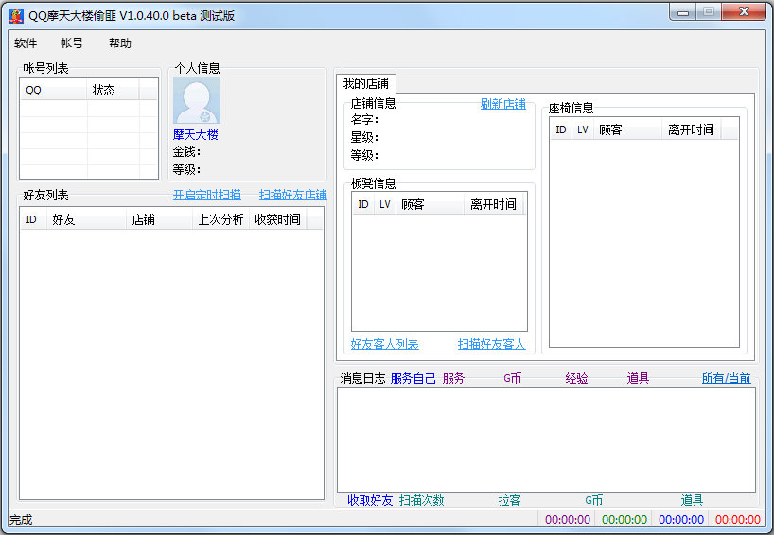
Task: Click the 经验 label above the log
Action: tap(576, 378)
